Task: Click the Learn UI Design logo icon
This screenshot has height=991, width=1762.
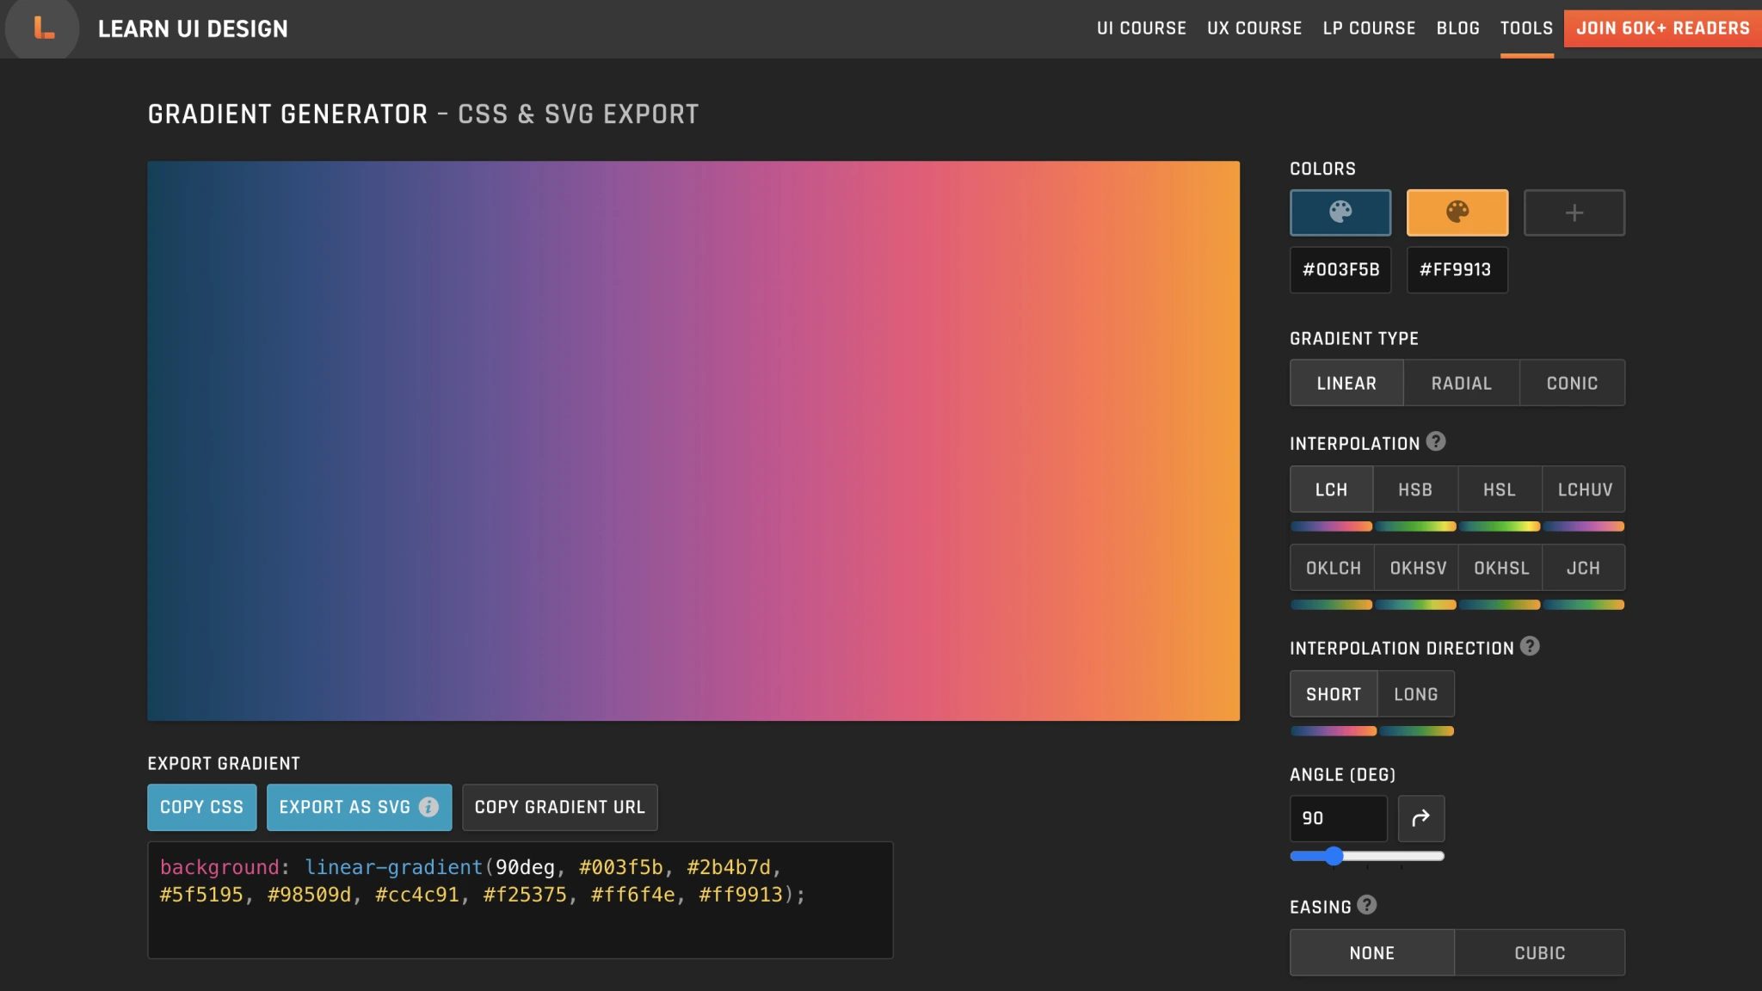Action: tap(42, 28)
